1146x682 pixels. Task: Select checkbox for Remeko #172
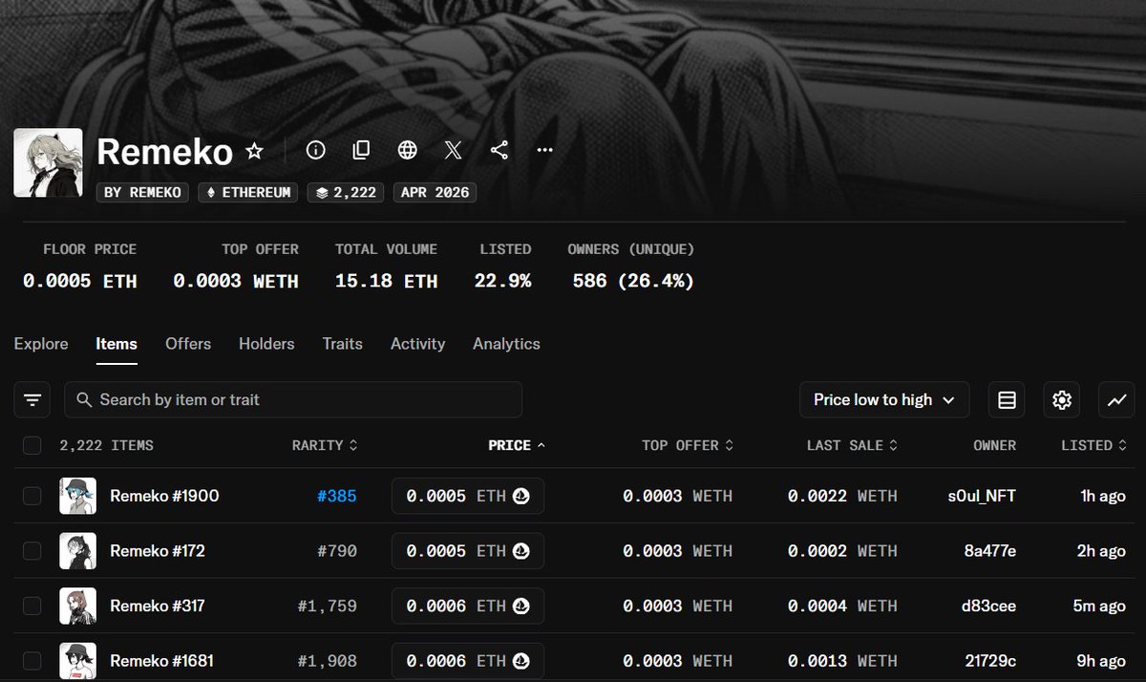(x=32, y=551)
